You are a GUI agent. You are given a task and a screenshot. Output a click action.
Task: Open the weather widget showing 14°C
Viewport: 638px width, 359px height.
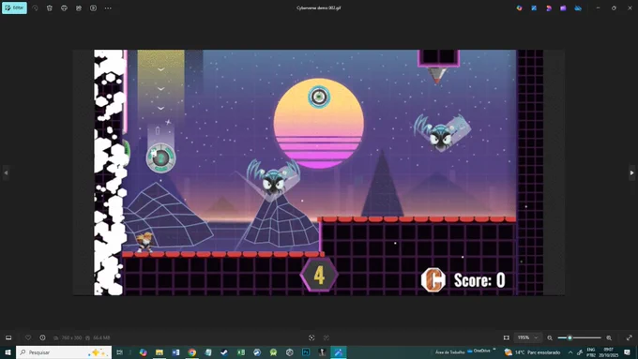coord(532,352)
